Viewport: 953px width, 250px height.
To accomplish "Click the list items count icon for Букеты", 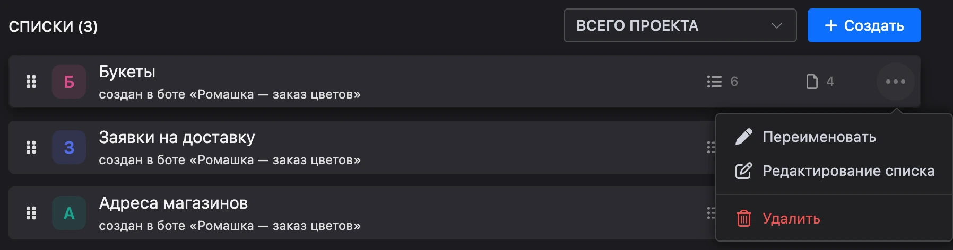I will point(714,82).
